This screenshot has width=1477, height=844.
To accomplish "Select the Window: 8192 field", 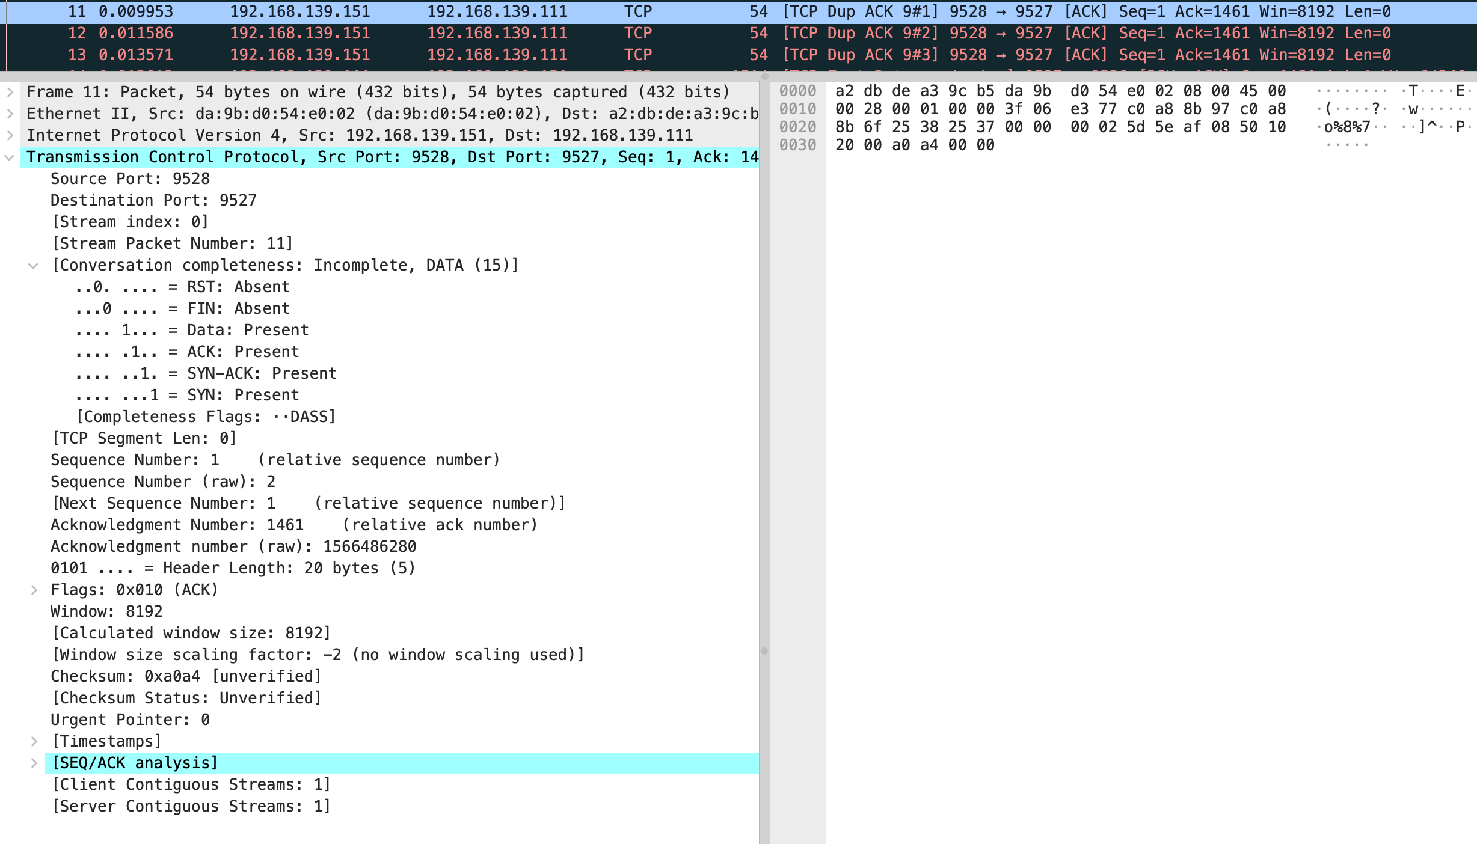I will pyautogui.click(x=106, y=612).
